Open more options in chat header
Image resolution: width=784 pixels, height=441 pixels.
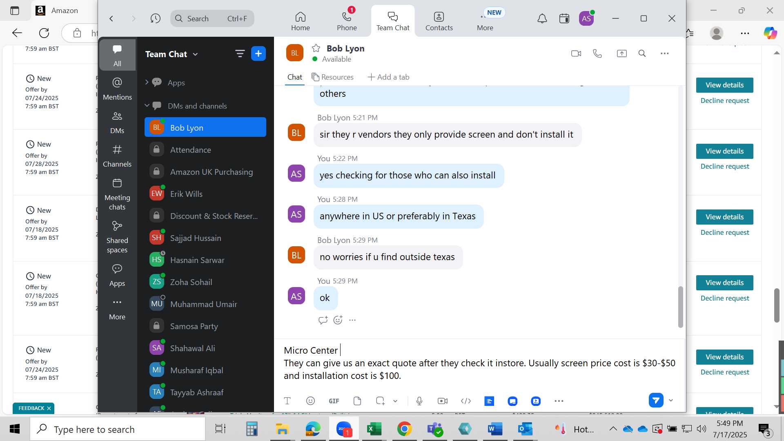(x=664, y=53)
